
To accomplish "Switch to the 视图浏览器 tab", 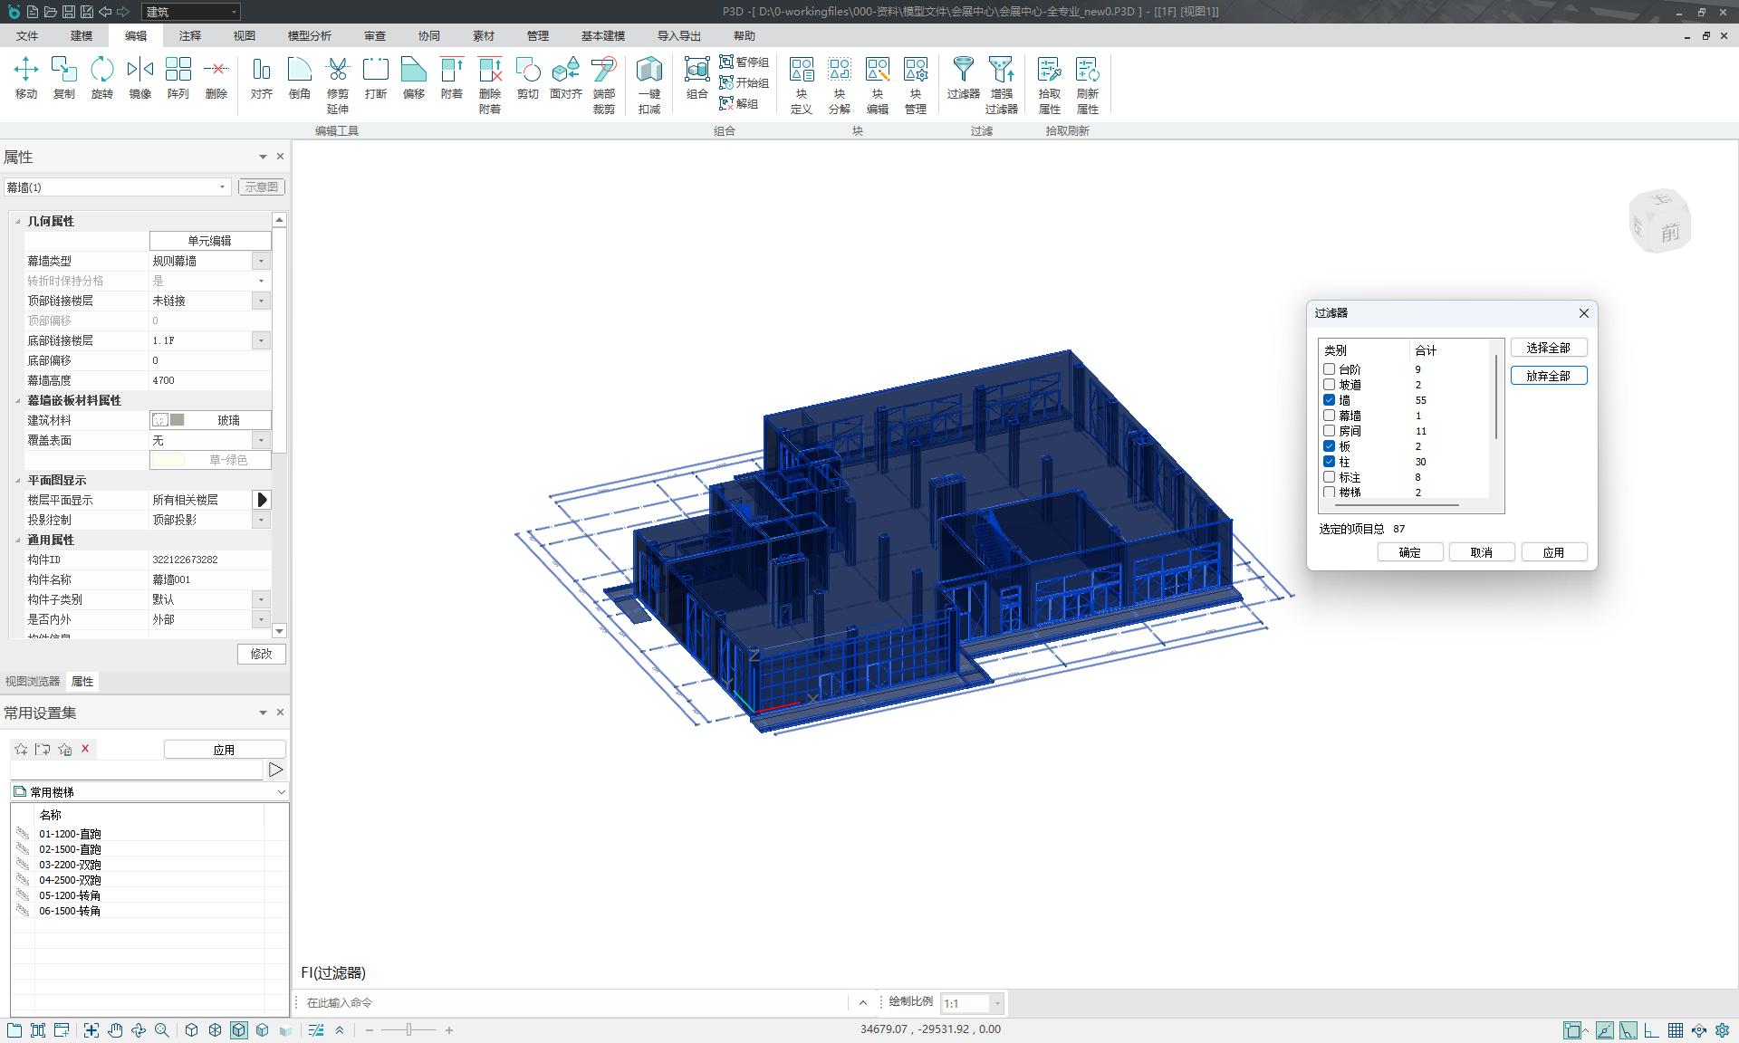I will (x=33, y=682).
